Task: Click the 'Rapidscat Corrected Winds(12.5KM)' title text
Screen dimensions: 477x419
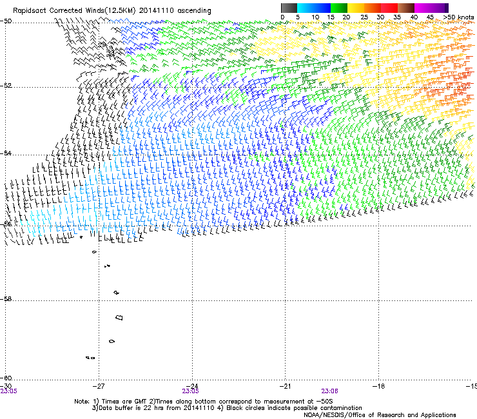Action: (74, 11)
